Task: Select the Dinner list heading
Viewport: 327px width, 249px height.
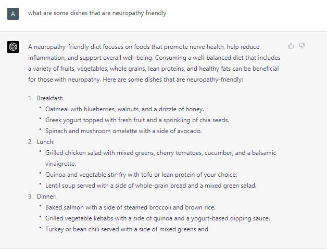Action: 47,196
